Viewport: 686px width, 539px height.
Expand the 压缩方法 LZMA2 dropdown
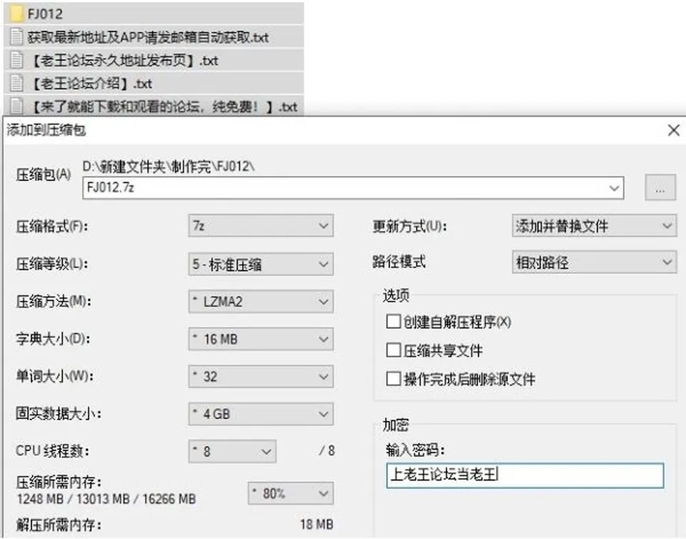261,302
